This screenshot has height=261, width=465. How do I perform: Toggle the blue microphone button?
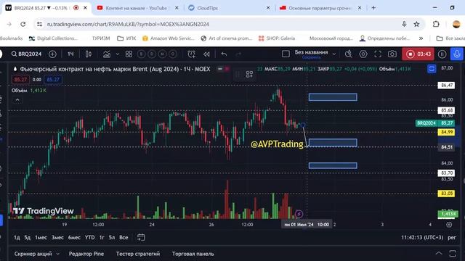point(457,54)
